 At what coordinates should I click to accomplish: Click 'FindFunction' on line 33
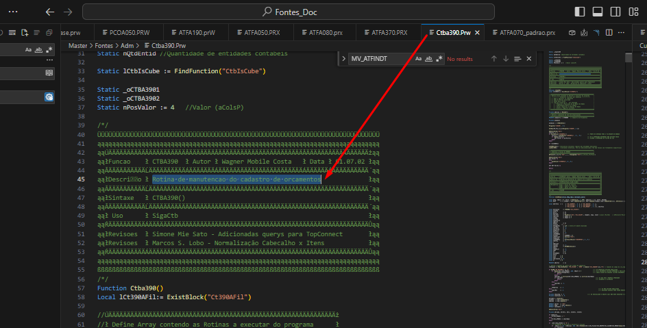[x=196, y=71]
